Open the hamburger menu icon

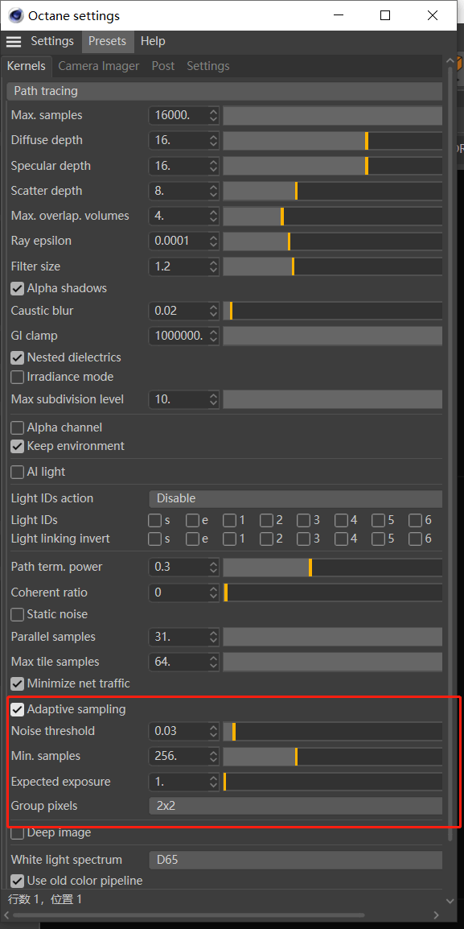(14, 42)
